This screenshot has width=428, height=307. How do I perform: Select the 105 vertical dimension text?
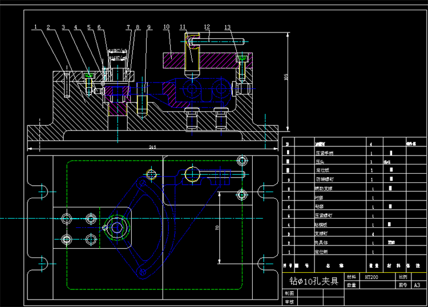[286, 77]
